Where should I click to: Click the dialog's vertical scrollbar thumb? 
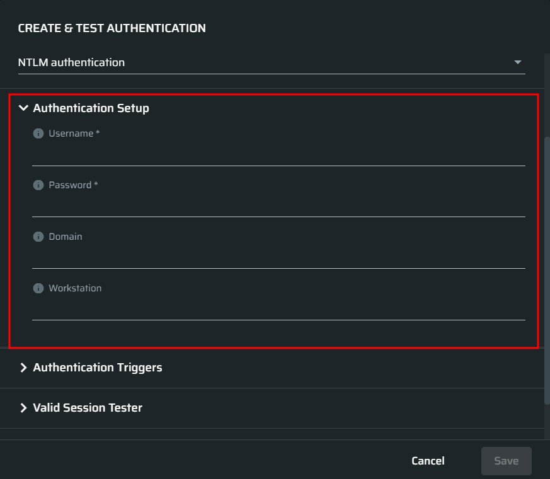[547, 270]
